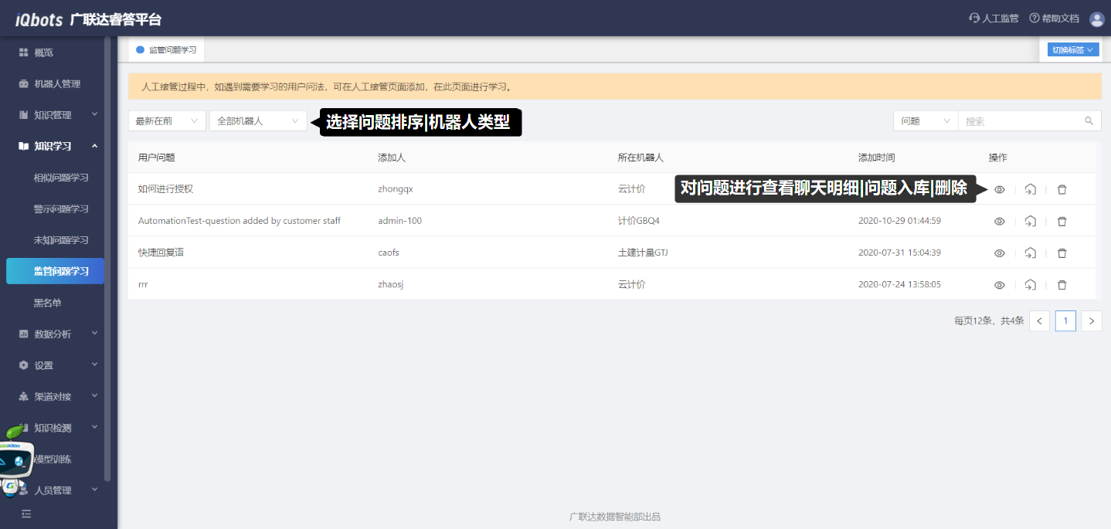Add the AutomationTest question to the knowledge base

pos(1030,221)
